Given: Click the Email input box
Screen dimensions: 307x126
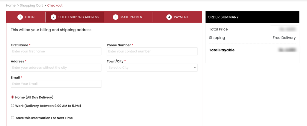Looking at the screenshot, I should (56, 84).
